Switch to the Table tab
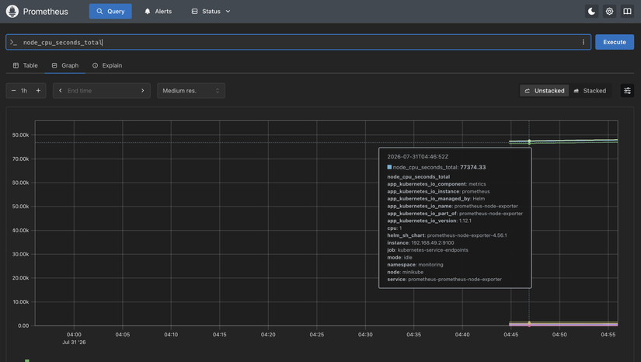Screen dimensions: 641x362 click(x=26, y=65)
